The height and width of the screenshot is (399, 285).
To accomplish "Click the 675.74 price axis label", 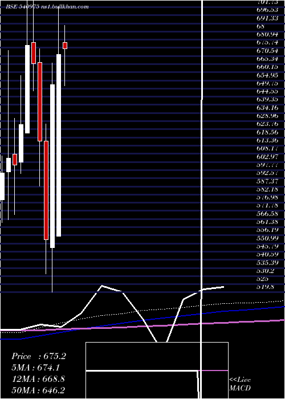I will [267, 43].
